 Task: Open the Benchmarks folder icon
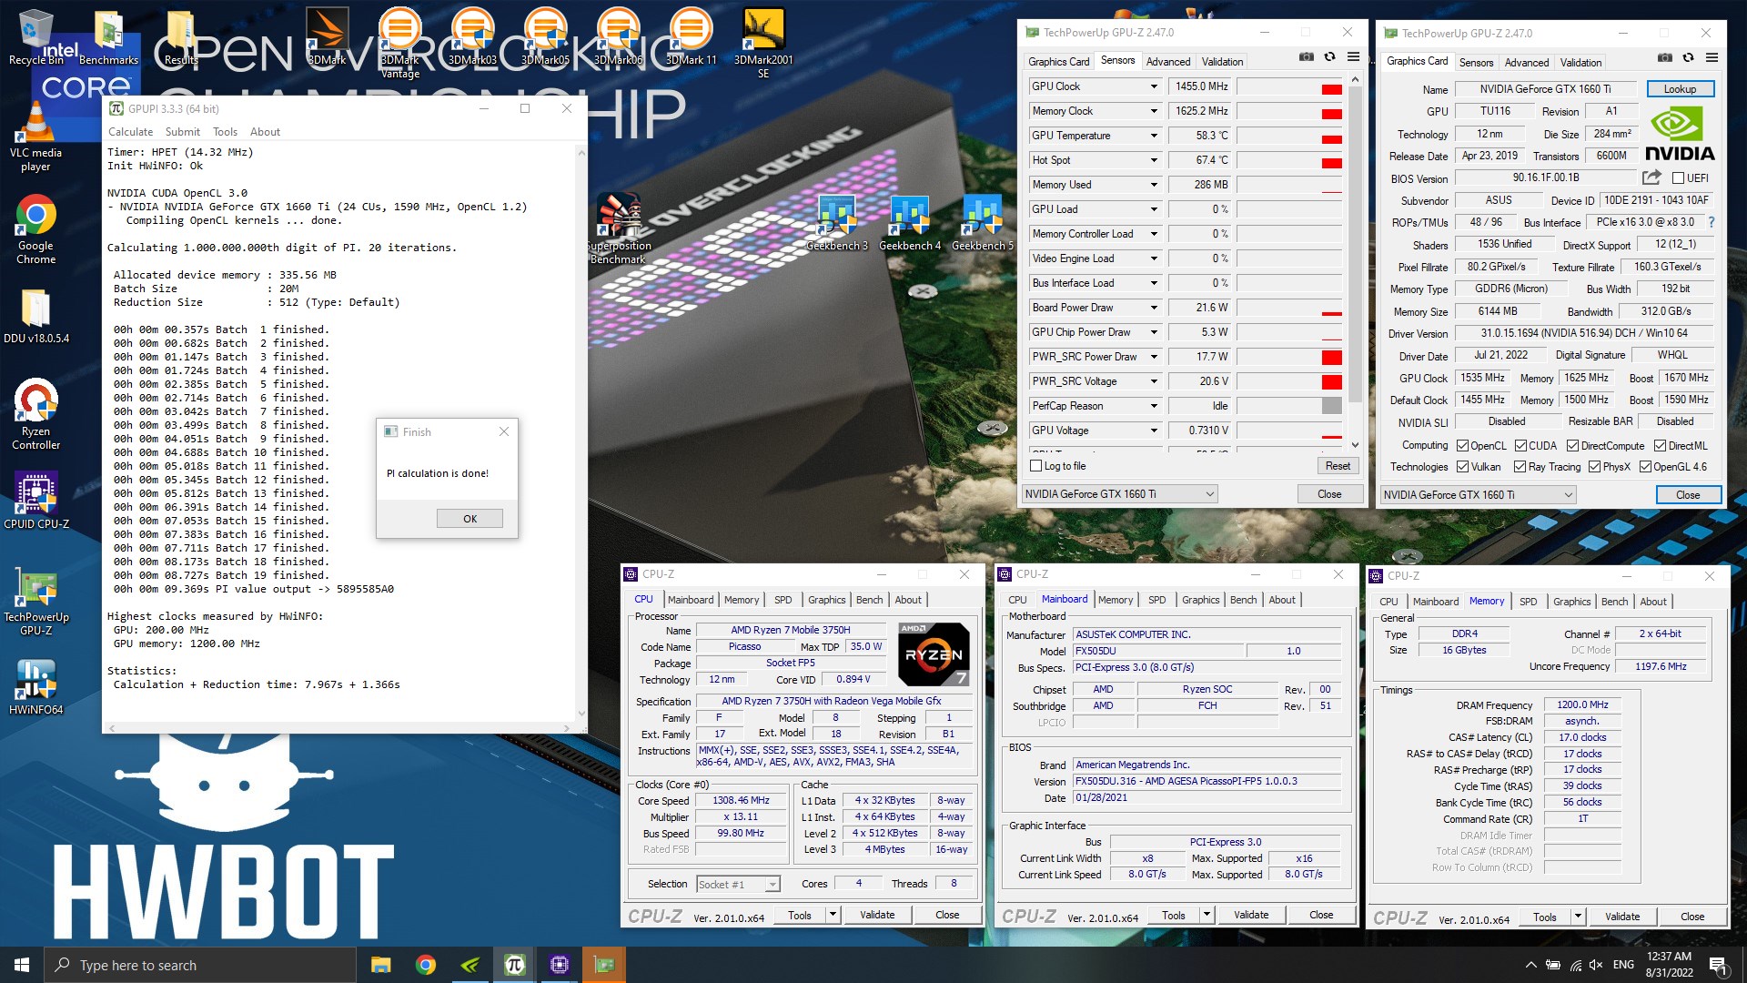click(108, 36)
